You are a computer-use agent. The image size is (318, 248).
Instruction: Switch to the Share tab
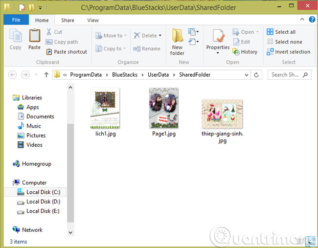tap(68, 20)
